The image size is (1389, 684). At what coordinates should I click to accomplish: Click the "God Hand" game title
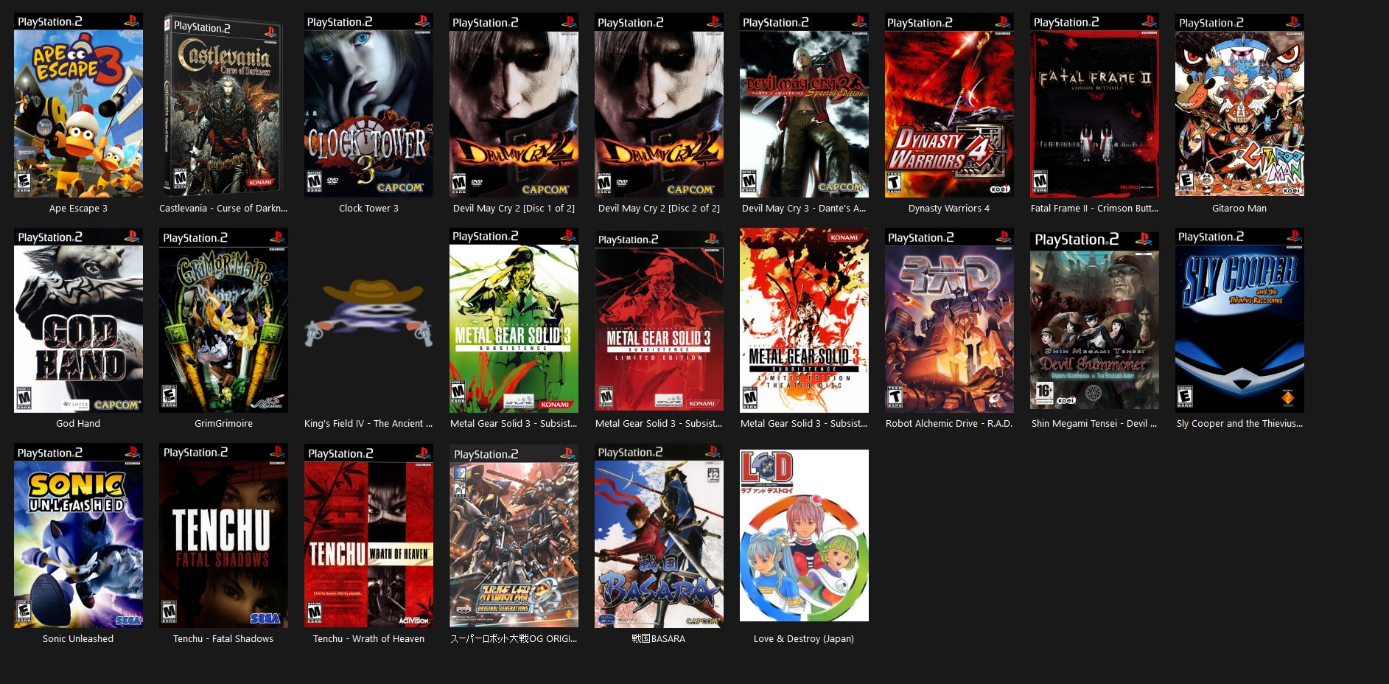coord(78,424)
